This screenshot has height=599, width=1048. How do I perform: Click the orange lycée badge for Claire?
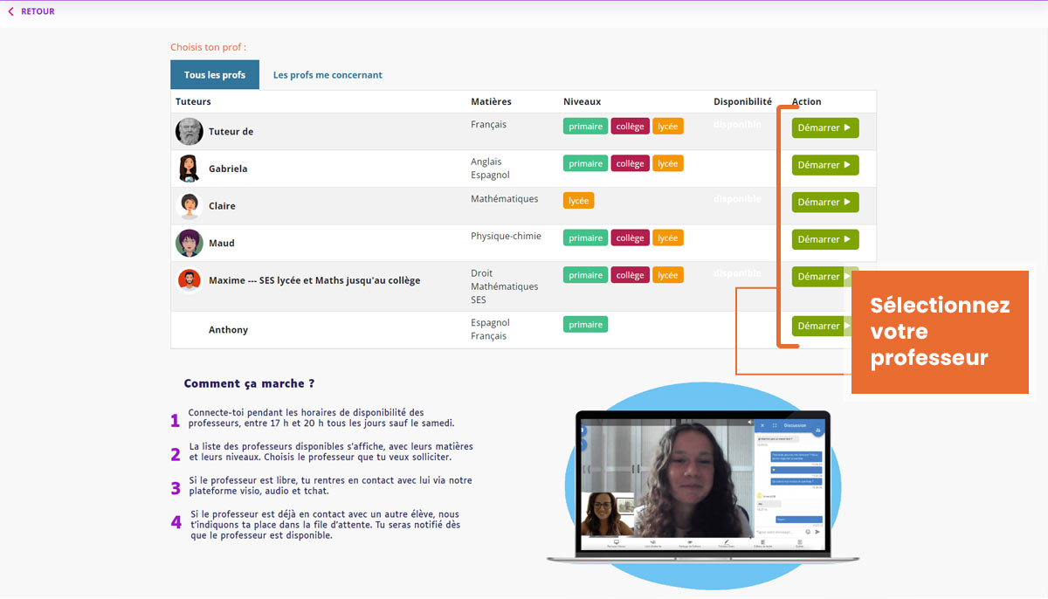point(578,201)
